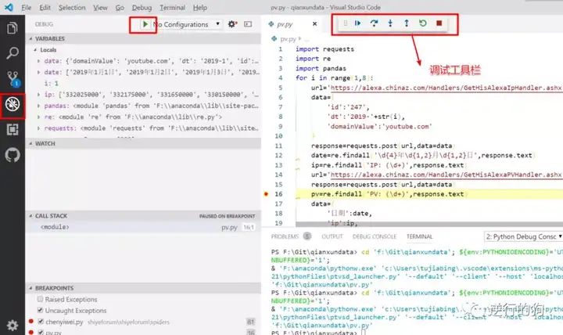Open the Debug Console icon in debug header
The height and width of the screenshot is (335, 563).
tap(248, 24)
